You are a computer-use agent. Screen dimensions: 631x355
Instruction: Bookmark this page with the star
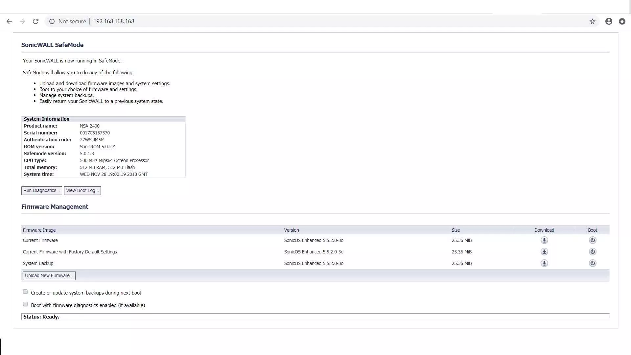click(x=592, y=21)
